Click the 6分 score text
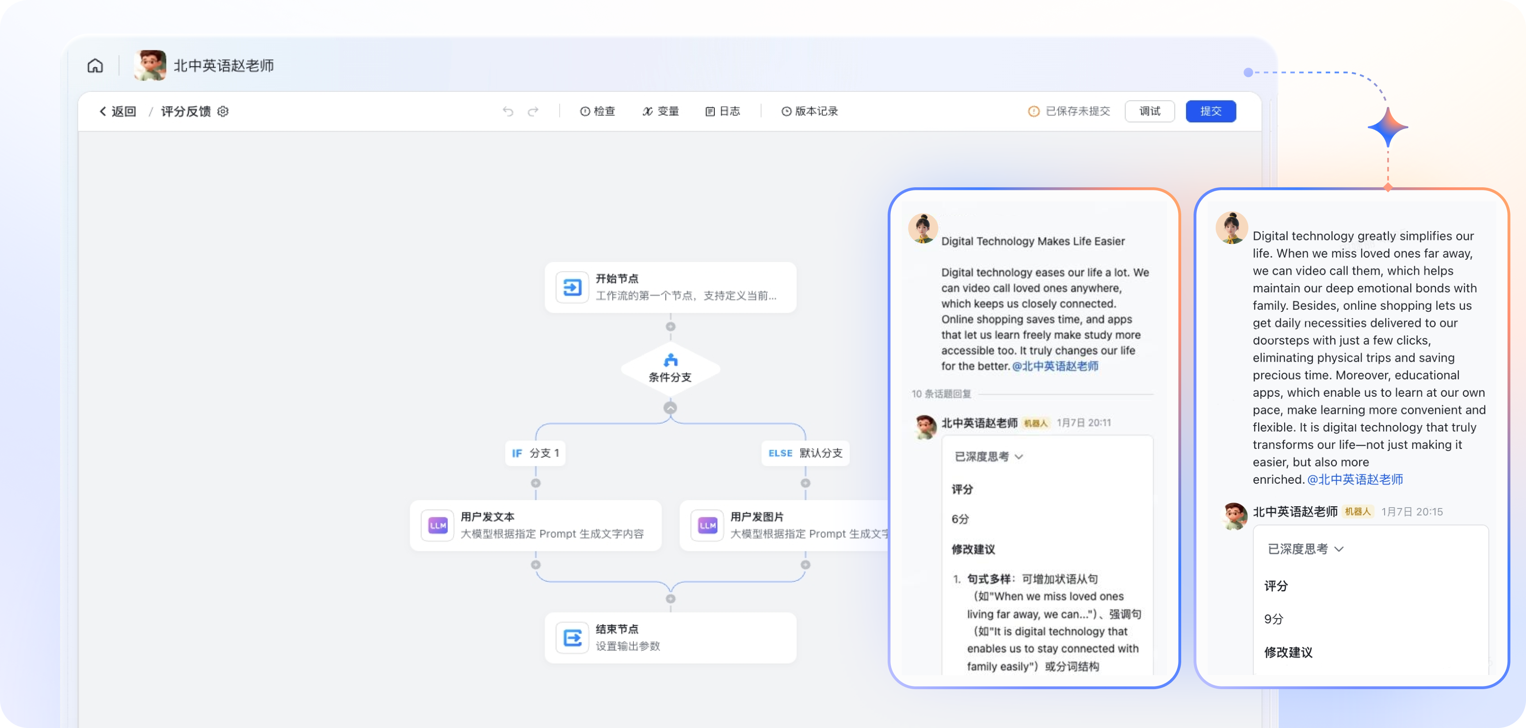This screenshot has width=1526, height=728. point(960,519)
